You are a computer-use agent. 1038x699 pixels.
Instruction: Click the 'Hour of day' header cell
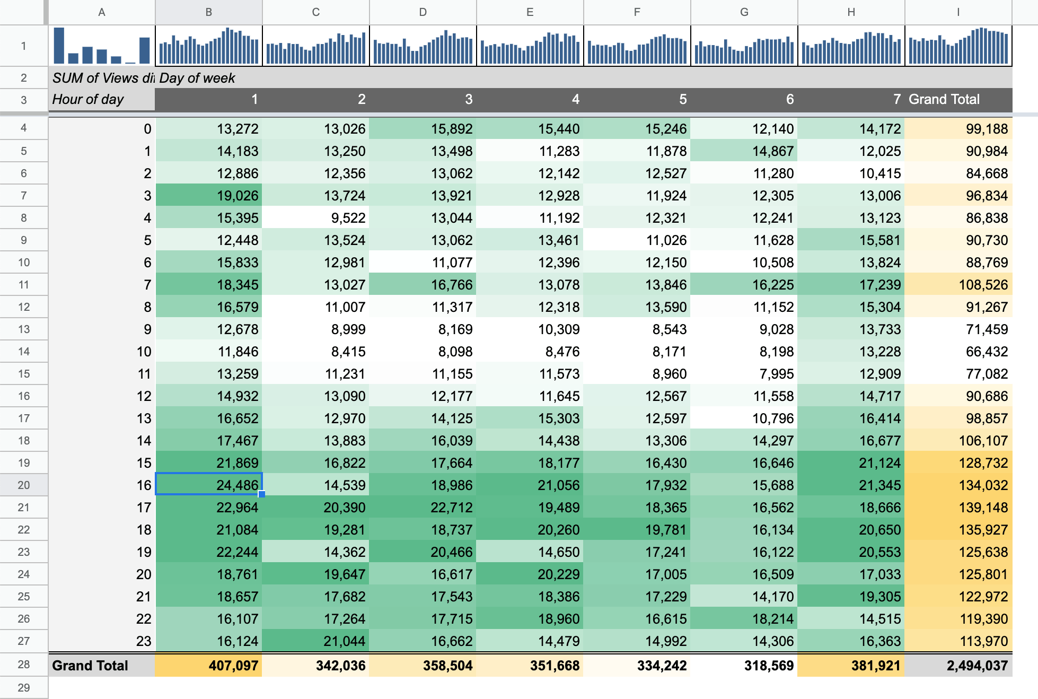click(x=102, y=99)
